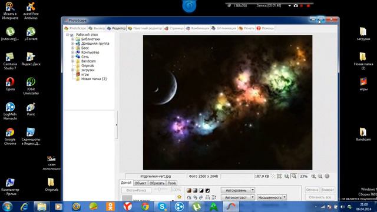The image size is (377, 212).
Task: Open the Насыщенность dropdown arrow
Action: coord(285,197)
